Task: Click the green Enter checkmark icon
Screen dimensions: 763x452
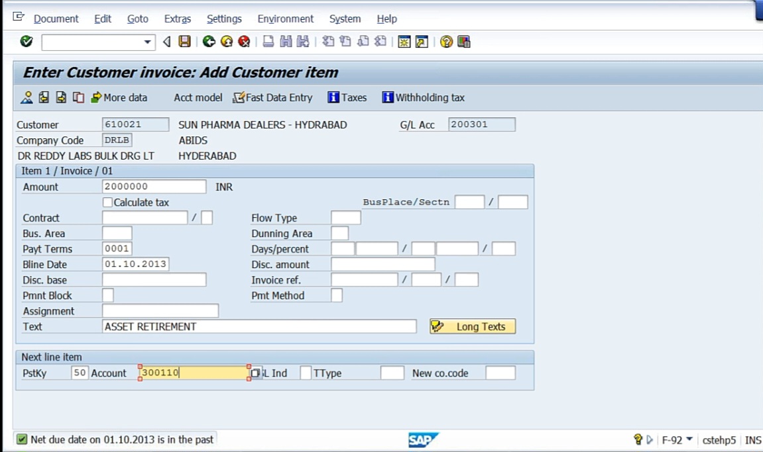Action: (x=27, y=42)
